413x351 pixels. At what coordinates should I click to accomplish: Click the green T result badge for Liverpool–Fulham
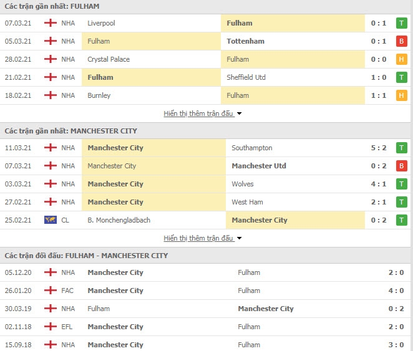402,23
